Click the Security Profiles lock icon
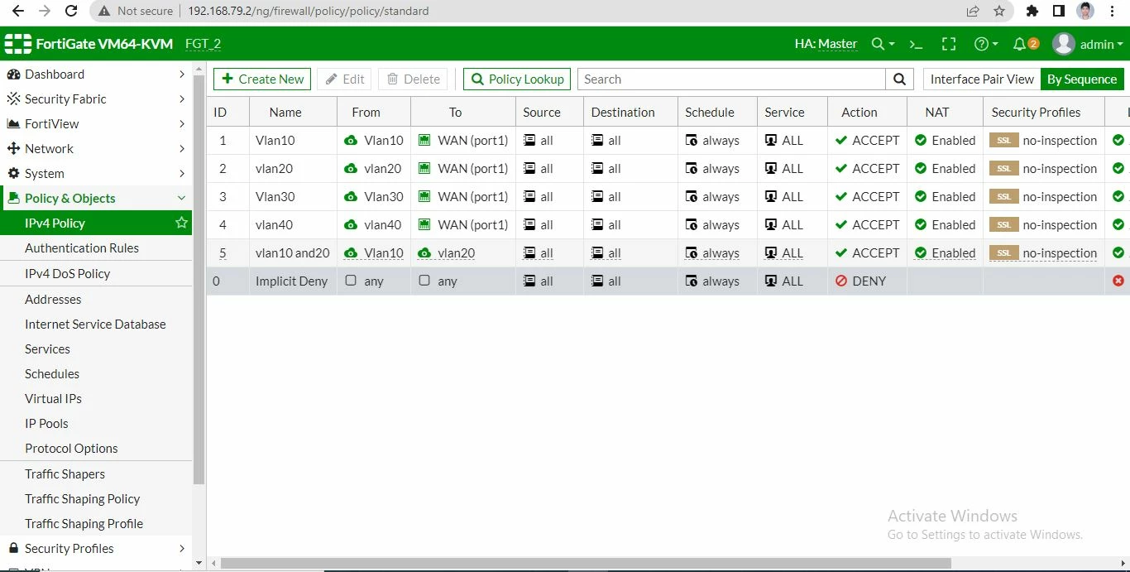Viewport: 1130px width, 572px height. 13,548
